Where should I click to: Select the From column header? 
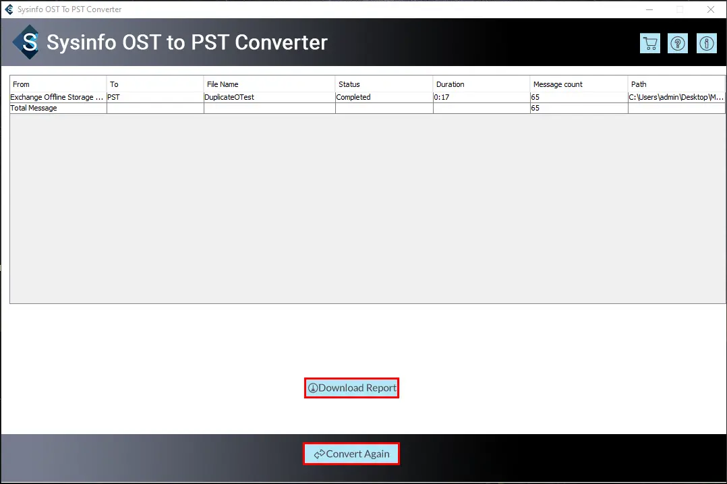[58, 84]
